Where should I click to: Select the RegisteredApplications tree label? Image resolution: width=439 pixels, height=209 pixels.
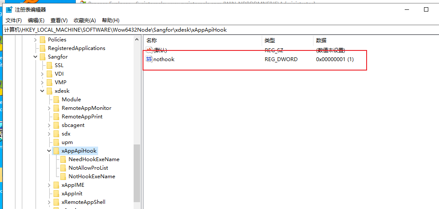tap(77, 48)
